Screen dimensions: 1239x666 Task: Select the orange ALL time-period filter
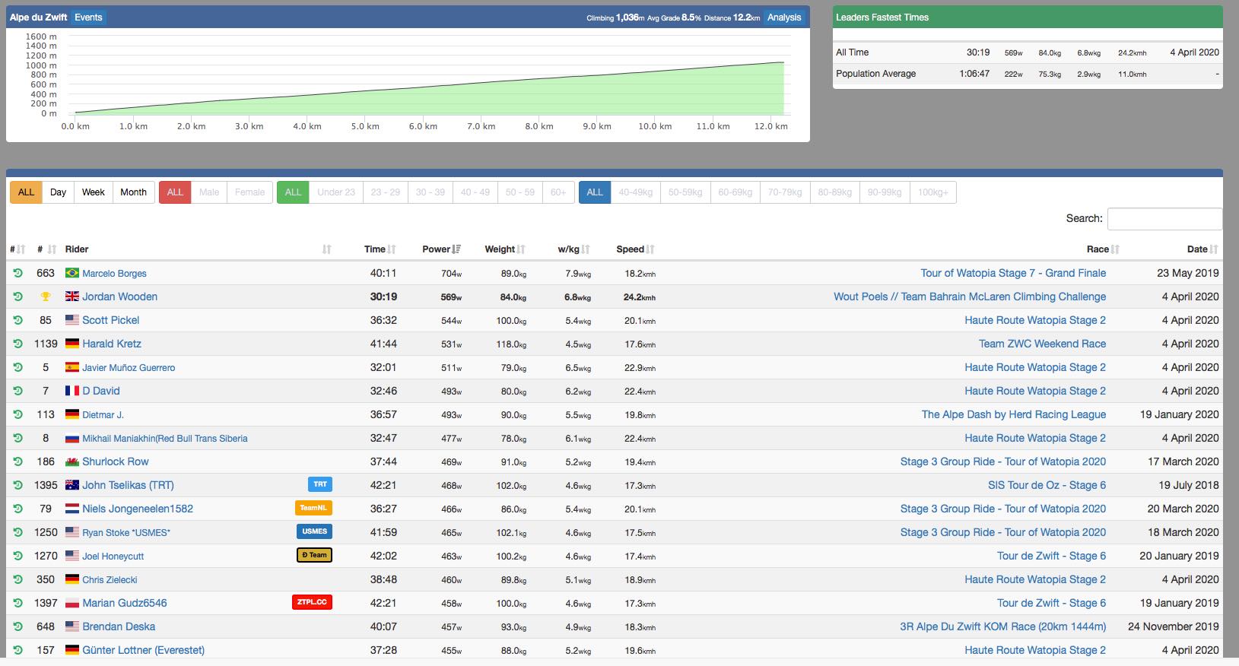(x=26, y=192)
